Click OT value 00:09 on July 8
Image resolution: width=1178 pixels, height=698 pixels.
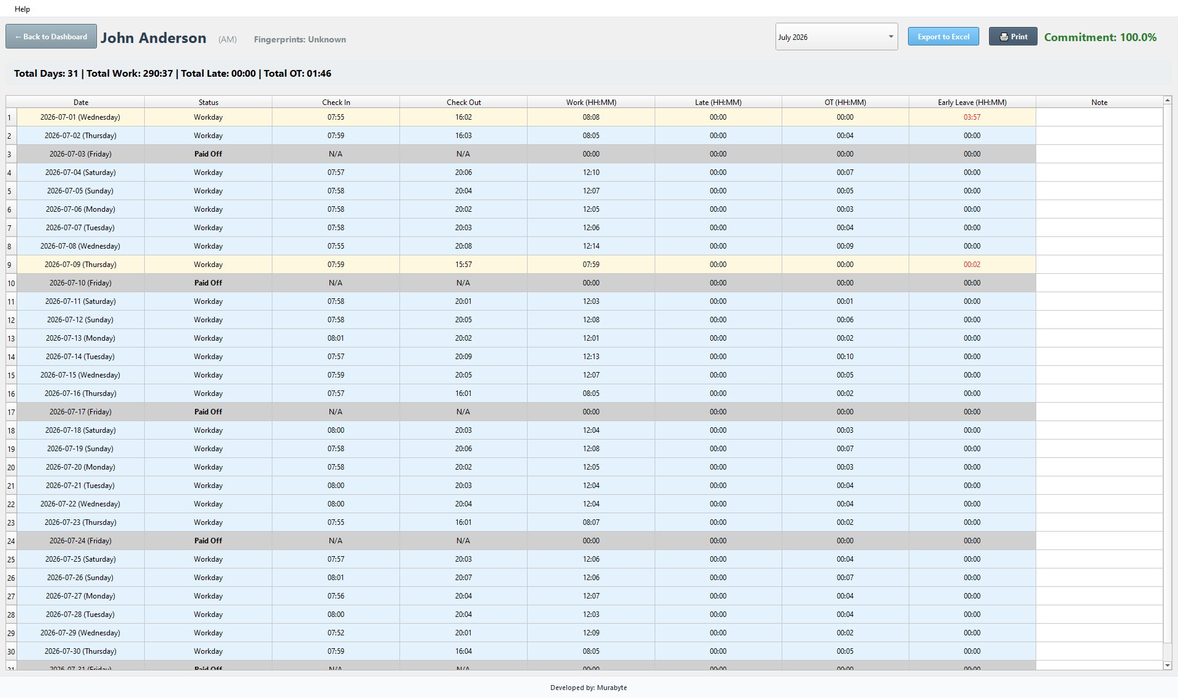point(845,246)
